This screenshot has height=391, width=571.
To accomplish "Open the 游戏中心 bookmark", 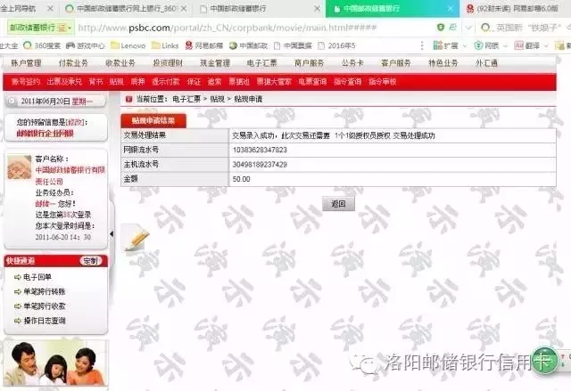I will (86, 45).
